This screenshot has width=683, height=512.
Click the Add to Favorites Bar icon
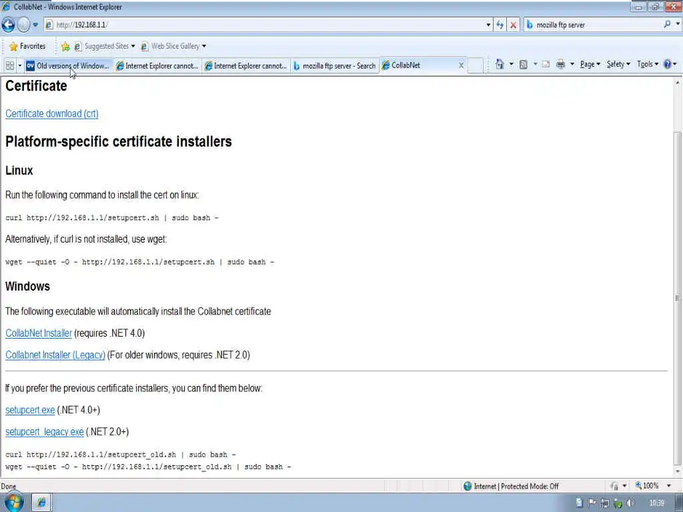click(x=65, y=46)
